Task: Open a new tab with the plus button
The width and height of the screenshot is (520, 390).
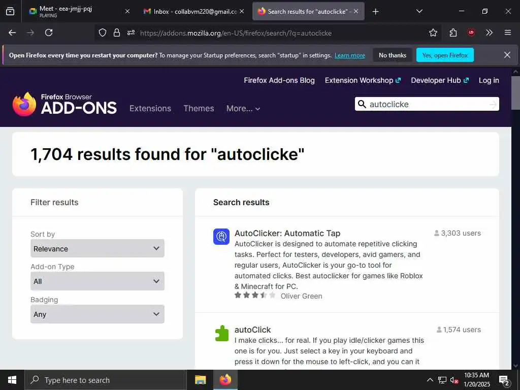Action: (375, 12)
